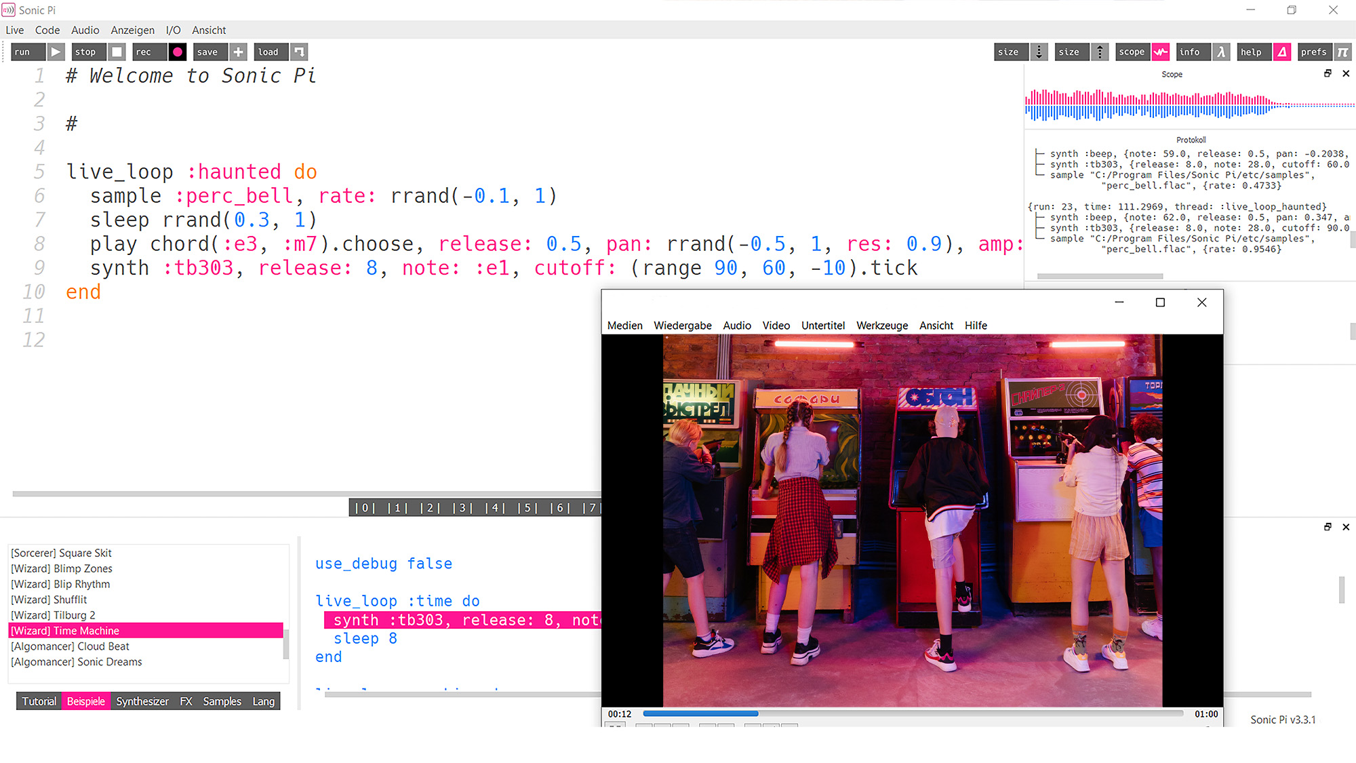Open the [Algomancer] Cloud Beat example

tap(70, 646)
